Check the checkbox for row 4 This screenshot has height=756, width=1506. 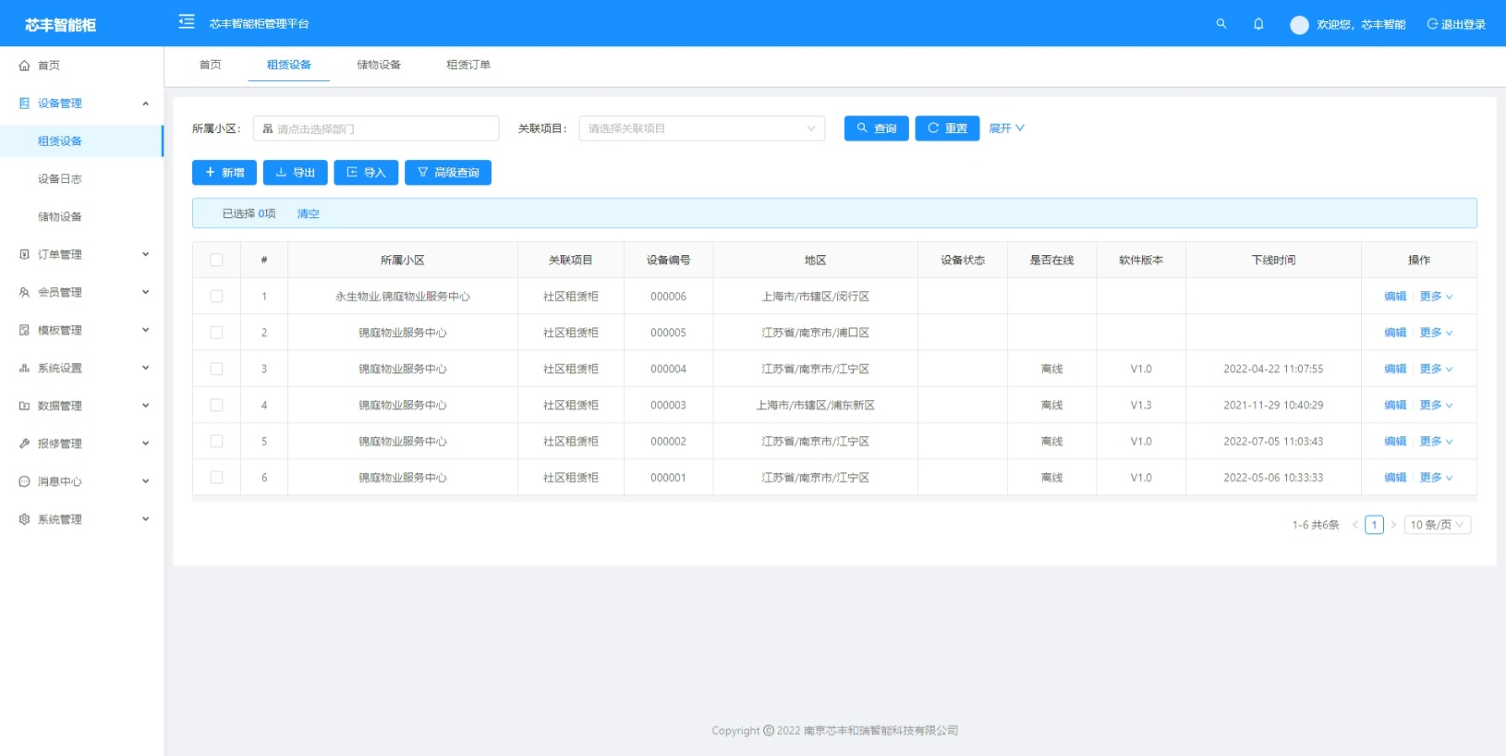216,405
